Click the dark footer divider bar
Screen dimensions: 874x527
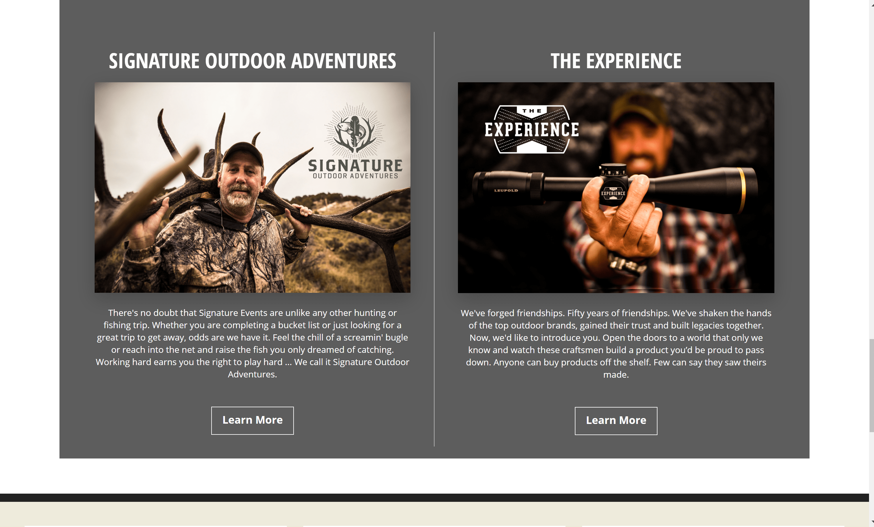point(434,498)
